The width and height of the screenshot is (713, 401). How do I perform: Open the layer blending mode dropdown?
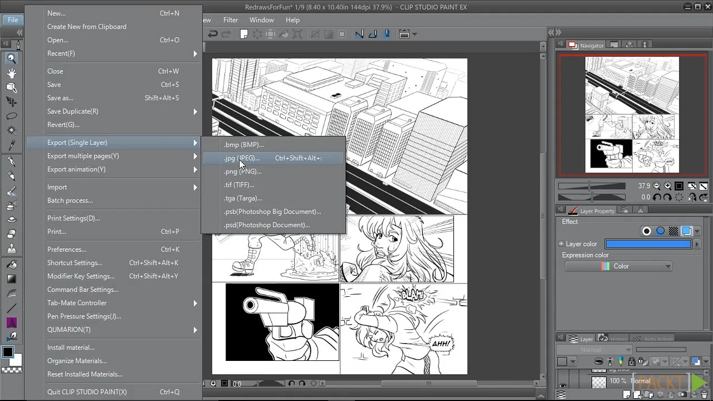click(594, 350)
